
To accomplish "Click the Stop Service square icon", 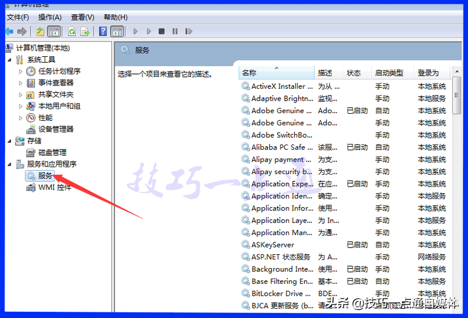I will click(161, 31).
